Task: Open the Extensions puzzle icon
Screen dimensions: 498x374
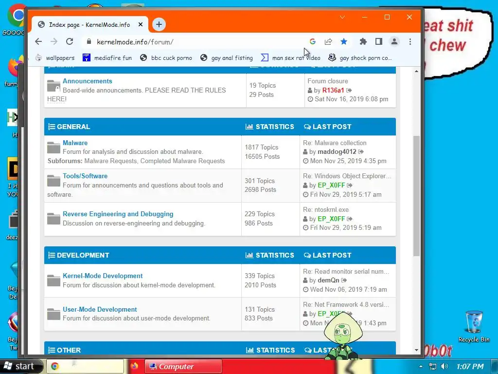Action: (363, 42)
